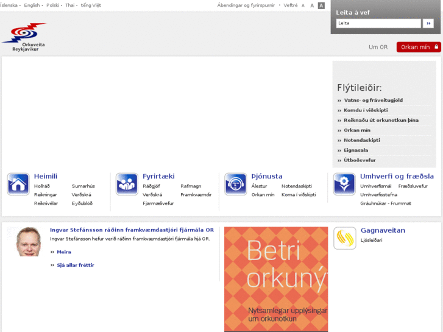Switch the language to English

tap(32, 5)
